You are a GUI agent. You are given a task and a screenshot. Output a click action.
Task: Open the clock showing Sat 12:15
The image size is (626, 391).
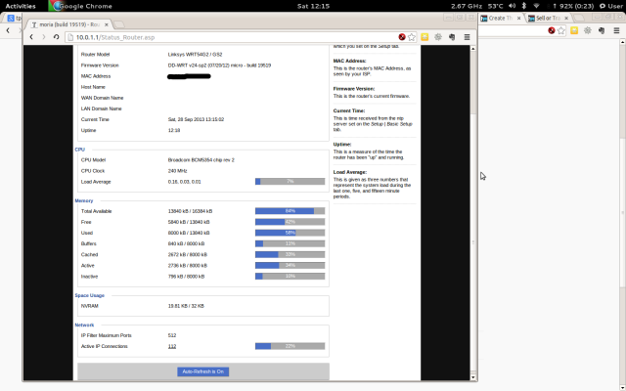313,6
